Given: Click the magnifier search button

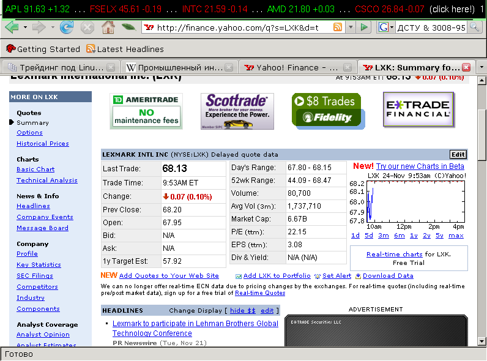Looking at the screenshot, I should click(474, 28).
